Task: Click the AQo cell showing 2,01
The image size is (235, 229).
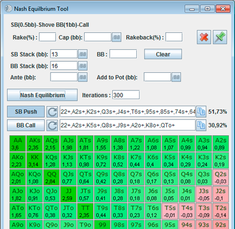Action: pyautogui.click(x=18, y=177)
